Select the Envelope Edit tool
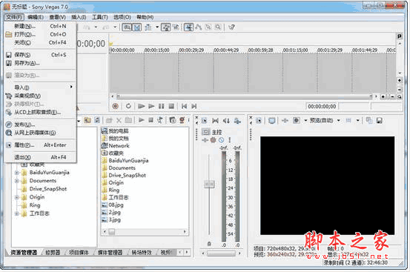The width and height of the screenshot is (410, 272). pyautogui.click(x=199, y=27)
